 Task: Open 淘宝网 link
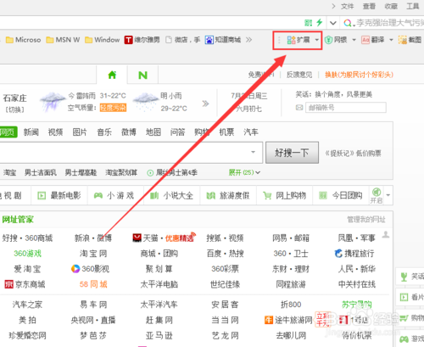point(93,254)
